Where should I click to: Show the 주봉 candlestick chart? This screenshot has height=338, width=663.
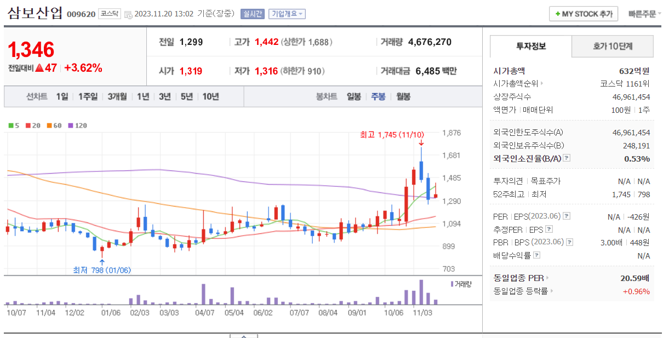(x=378, y=97)
